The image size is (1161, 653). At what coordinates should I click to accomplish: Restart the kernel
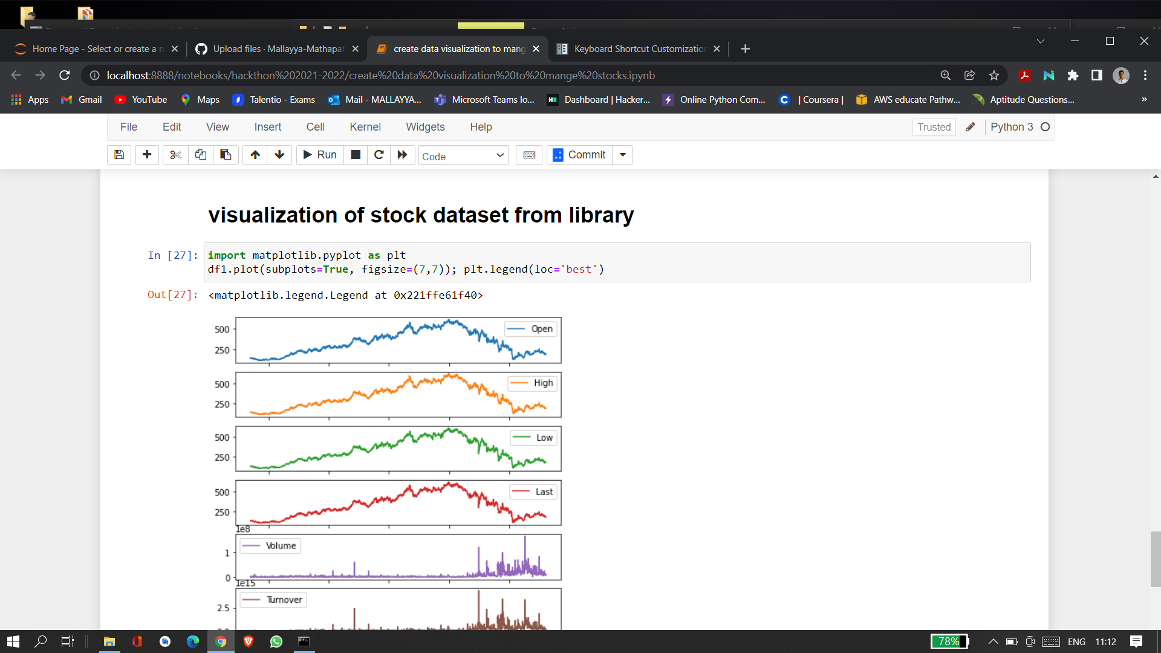click(379, 155)
